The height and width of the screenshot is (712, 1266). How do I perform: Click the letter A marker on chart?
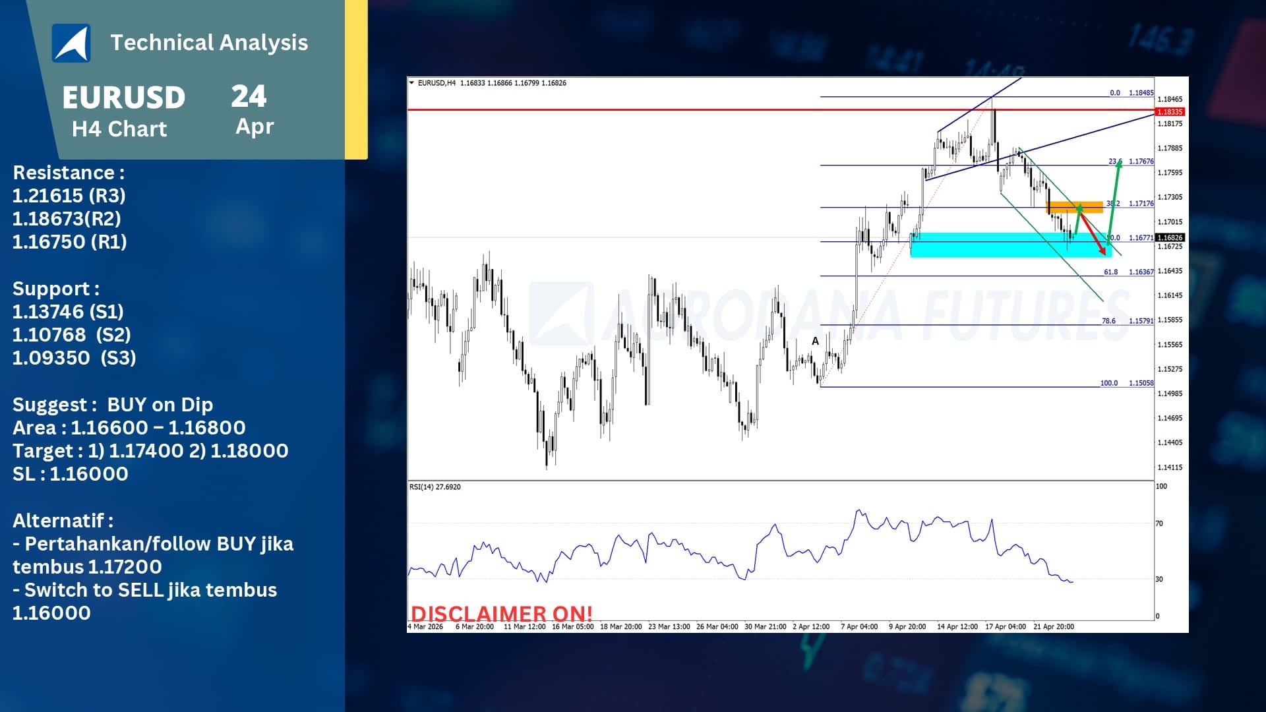pyautogui.click(x=815, y=341)
